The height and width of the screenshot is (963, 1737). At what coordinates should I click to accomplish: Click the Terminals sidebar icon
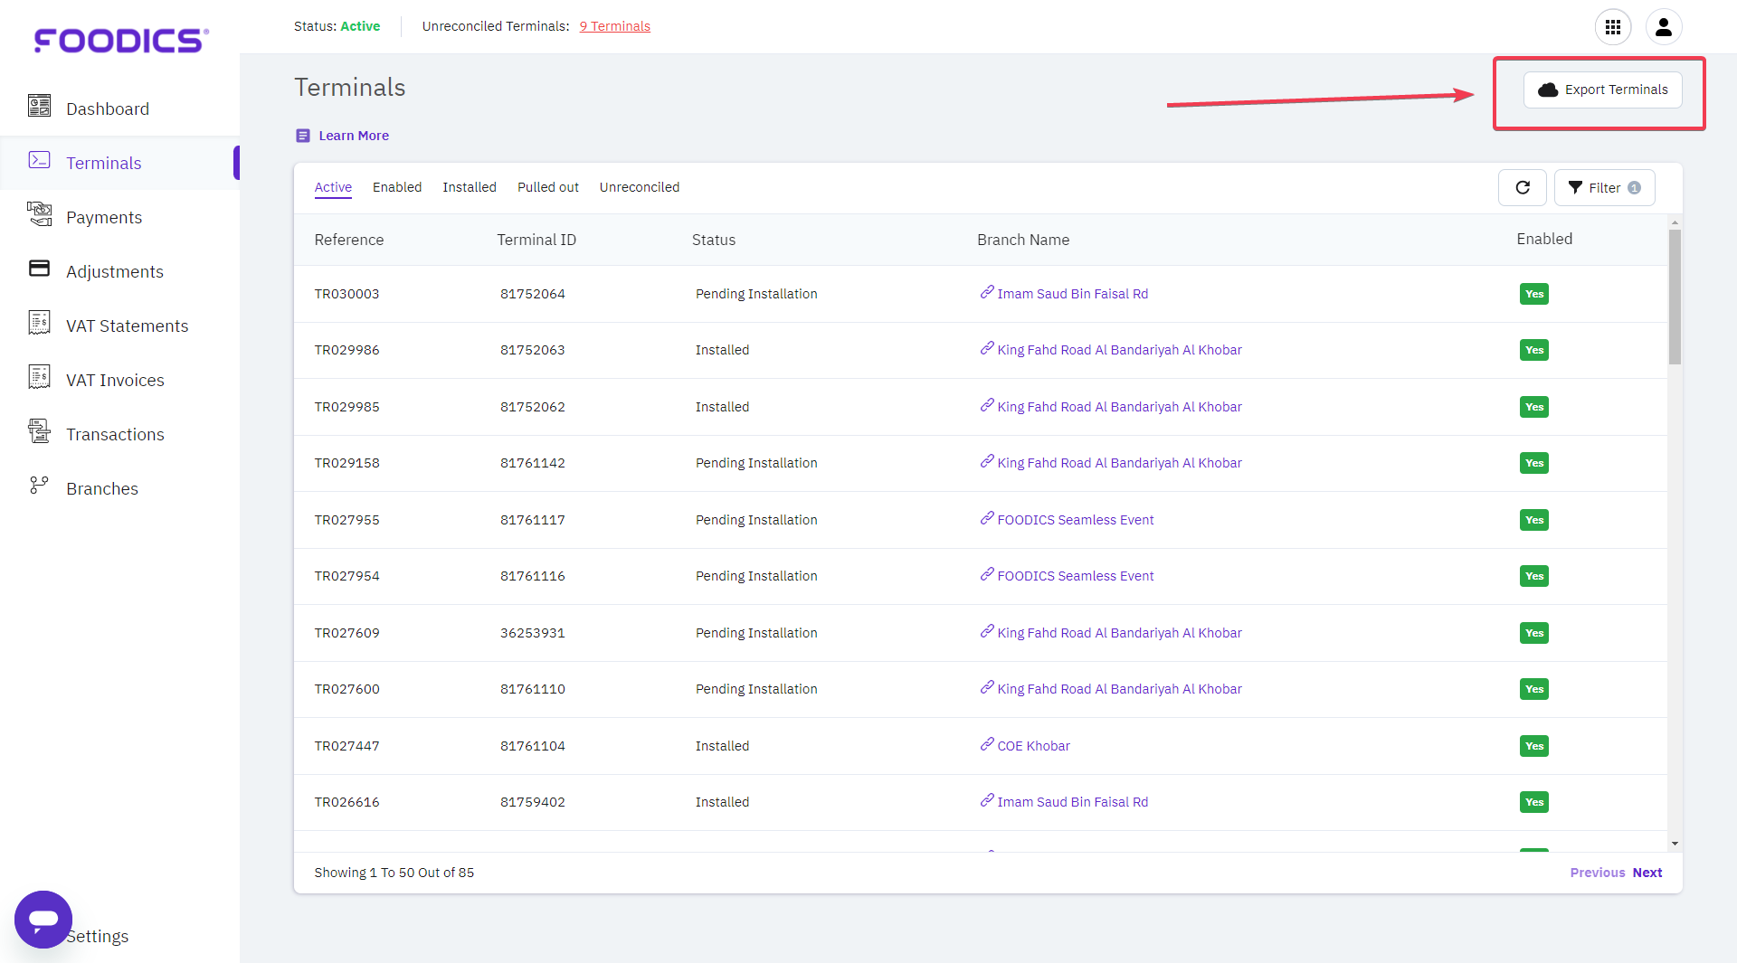pyautogui.click(x=39, y=160)
